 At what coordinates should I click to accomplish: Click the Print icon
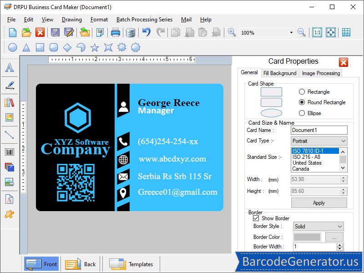pos(116,32)
